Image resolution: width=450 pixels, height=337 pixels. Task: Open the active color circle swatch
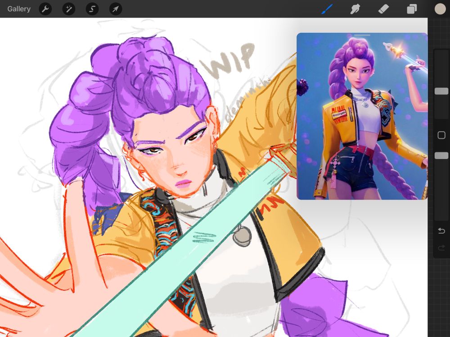440,9
